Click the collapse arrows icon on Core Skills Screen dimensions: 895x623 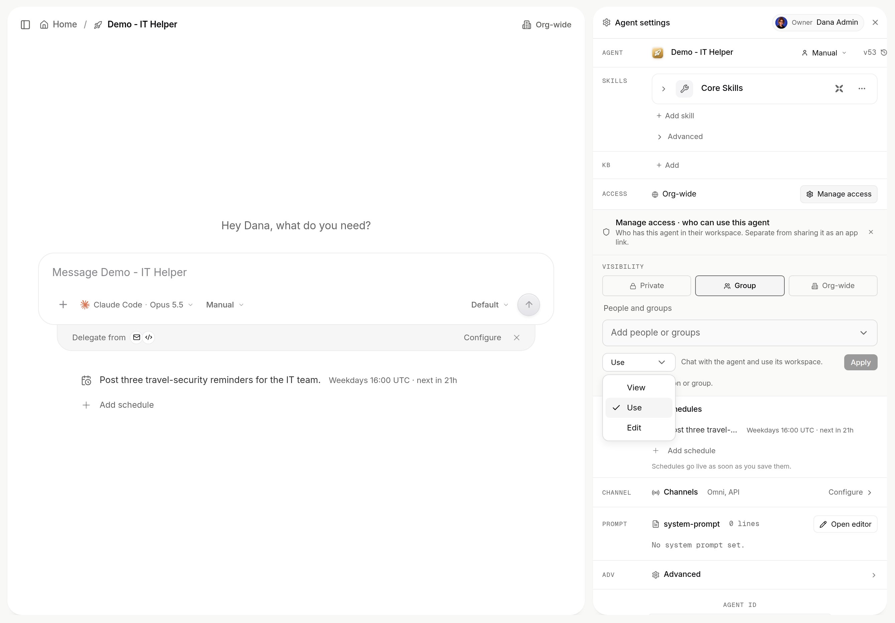coord(839,89)
